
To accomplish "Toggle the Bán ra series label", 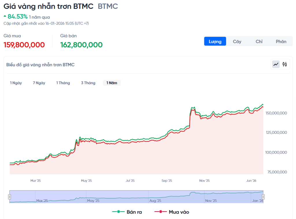I will click(x=134, y=212).
